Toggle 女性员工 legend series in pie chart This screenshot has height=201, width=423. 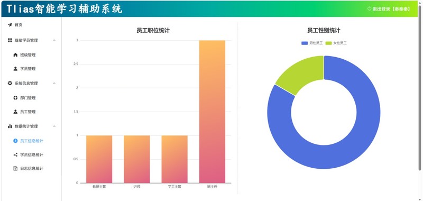[x=336, y=43]
